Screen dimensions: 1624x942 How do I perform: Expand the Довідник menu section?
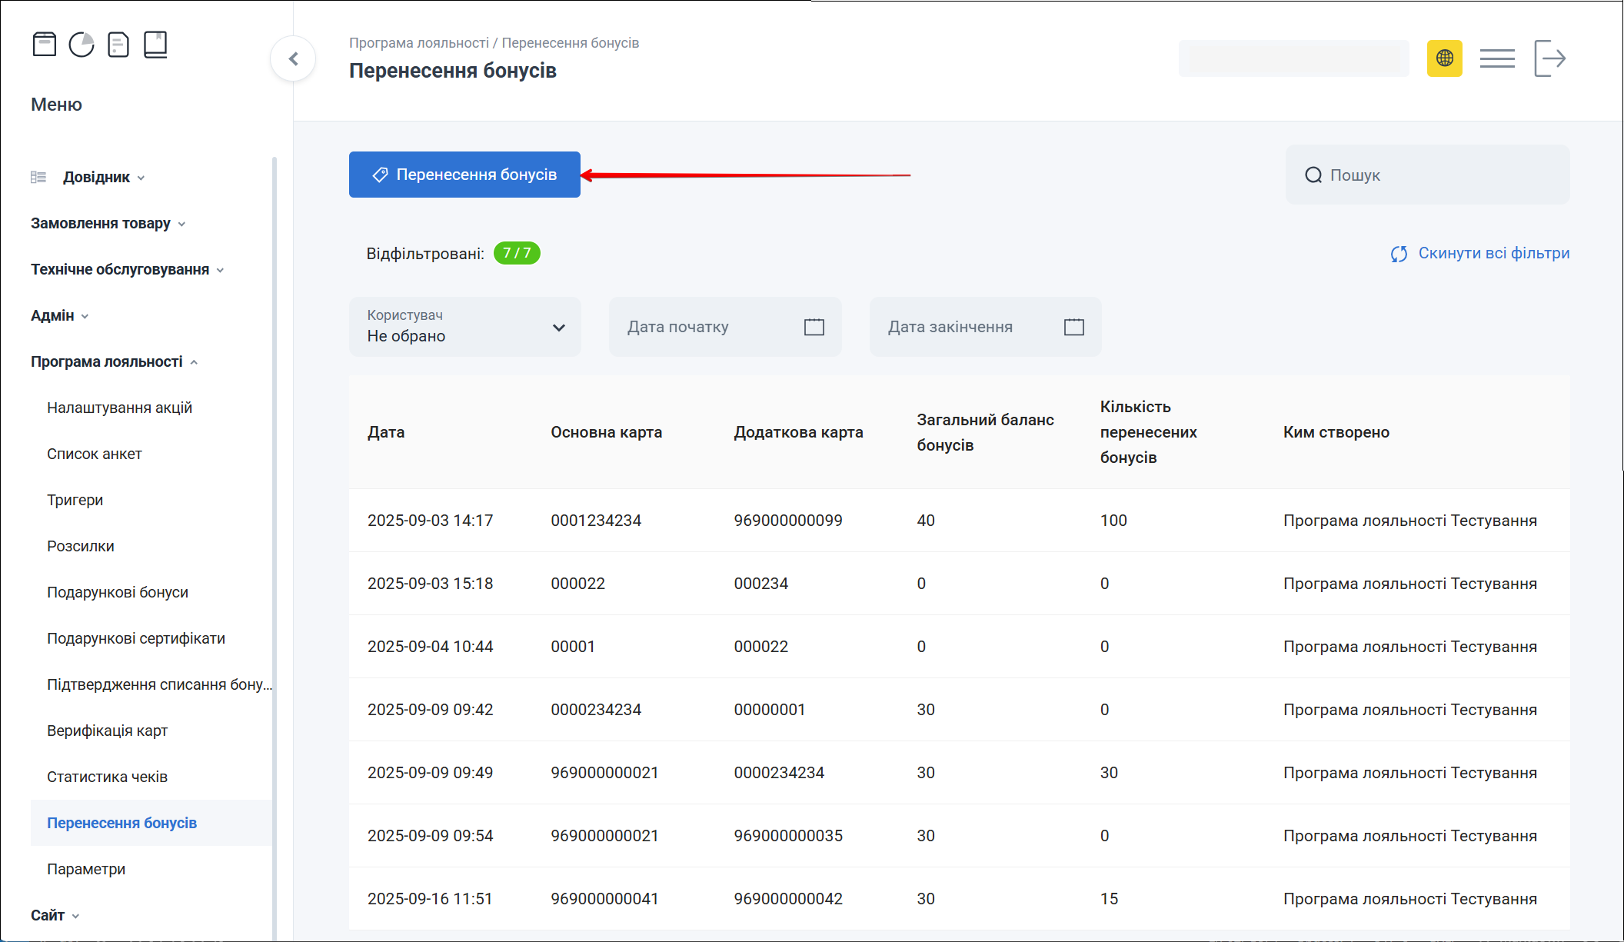(97, 177)
